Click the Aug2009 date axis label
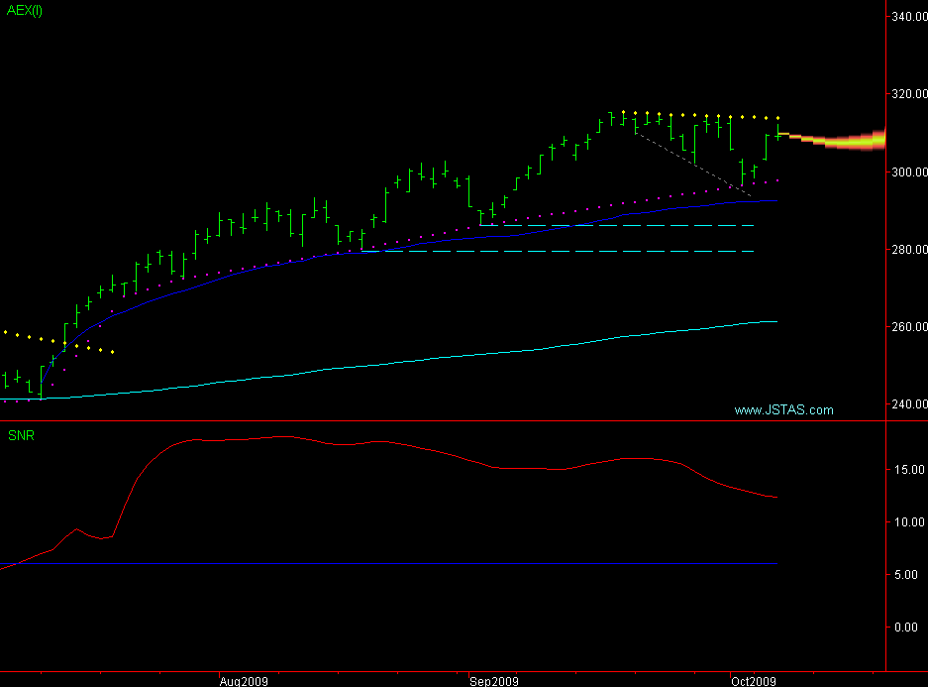 point(244,680)
